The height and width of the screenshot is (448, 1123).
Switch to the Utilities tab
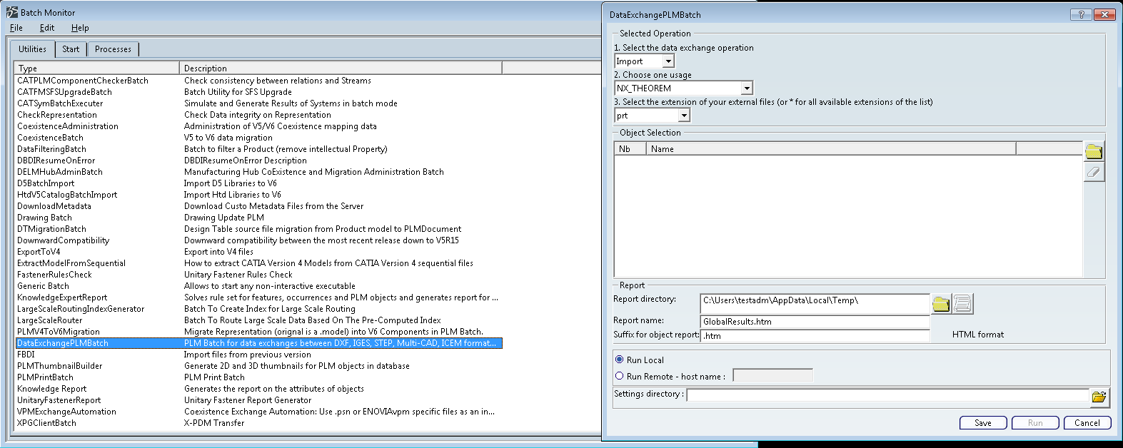pyautogui.click(x=32, y=49)
